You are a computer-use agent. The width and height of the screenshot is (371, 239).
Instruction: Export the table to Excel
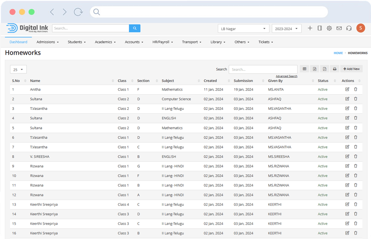click(x=315, y=69)
